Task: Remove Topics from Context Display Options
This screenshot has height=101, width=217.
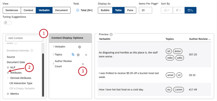Action: [86, 55]
